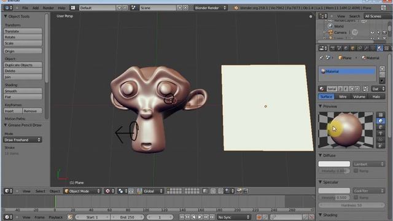
Task: Click the Rotate button
Action: [23, 37]
